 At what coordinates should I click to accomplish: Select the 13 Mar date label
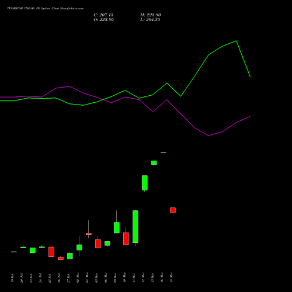152,278
